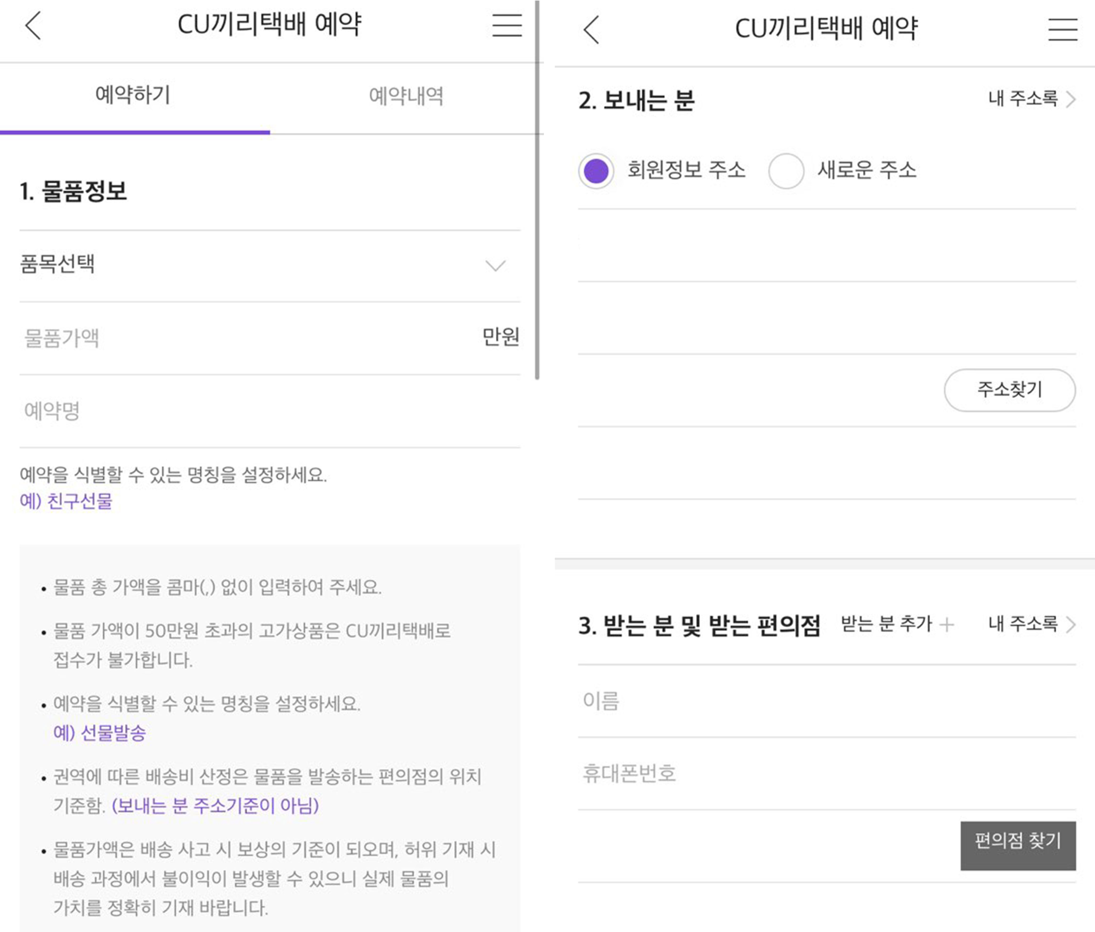Switch to 예약내역 tab
The width and height of the screenshot is (1095, 932).
coord(406,96)
